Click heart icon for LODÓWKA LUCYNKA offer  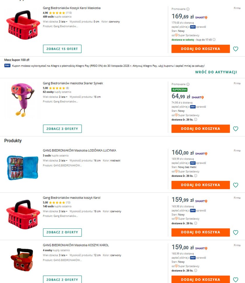[236, 185]
